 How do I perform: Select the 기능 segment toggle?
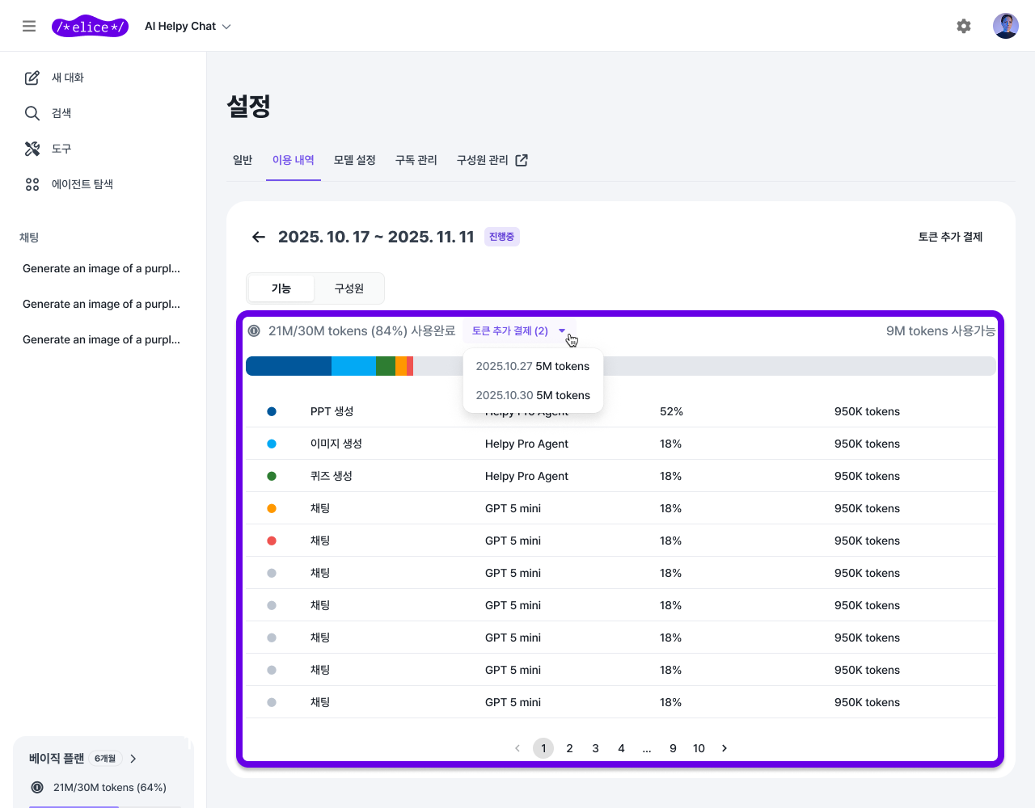tap(281, 288)
